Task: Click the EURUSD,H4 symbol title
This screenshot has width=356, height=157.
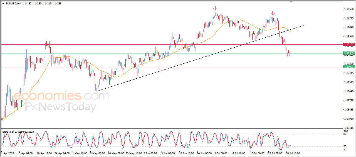Action: coord(13,3)
